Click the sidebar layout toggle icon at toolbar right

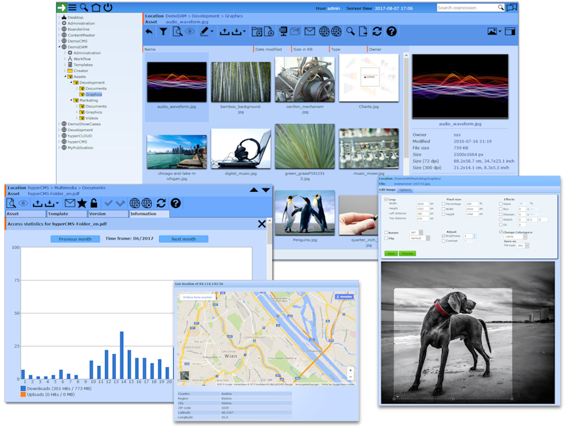point(510,32)
